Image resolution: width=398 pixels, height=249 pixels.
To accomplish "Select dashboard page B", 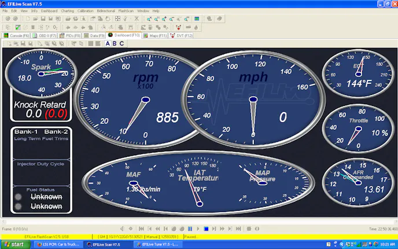I will coord(115,43).
